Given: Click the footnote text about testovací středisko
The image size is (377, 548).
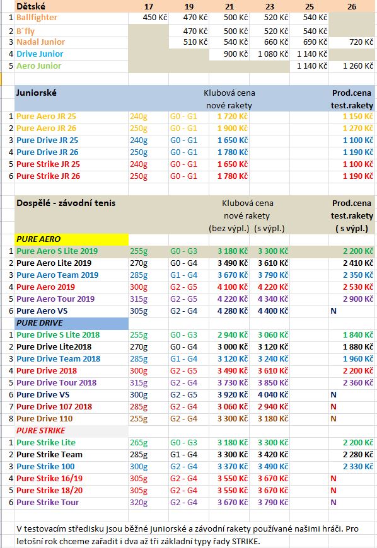Looking at the screenshot, I should [x=187, y=535].
